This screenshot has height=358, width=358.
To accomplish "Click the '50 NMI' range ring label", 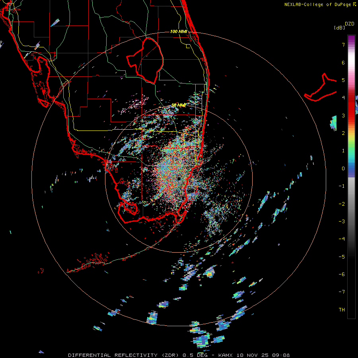I will (179, 105).
